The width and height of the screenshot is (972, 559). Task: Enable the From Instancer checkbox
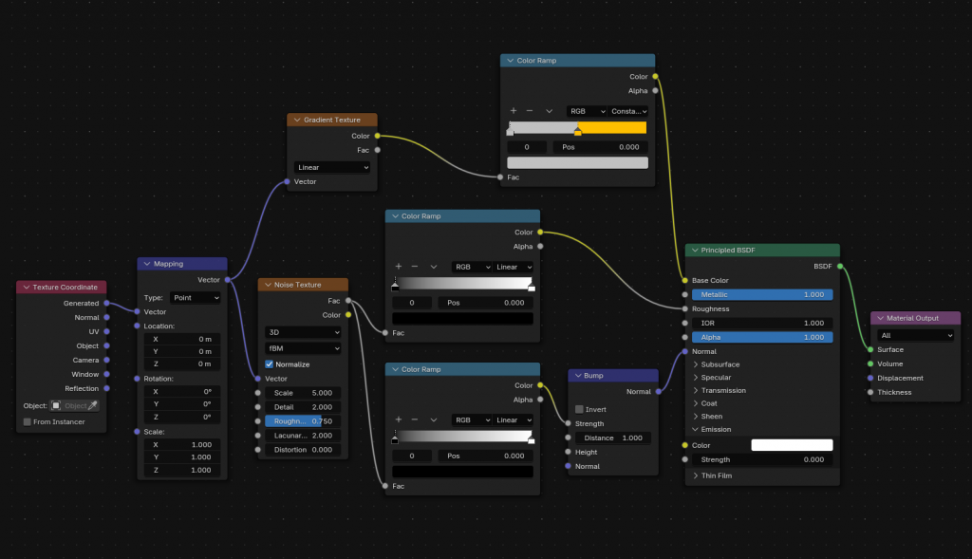(27, 421)
